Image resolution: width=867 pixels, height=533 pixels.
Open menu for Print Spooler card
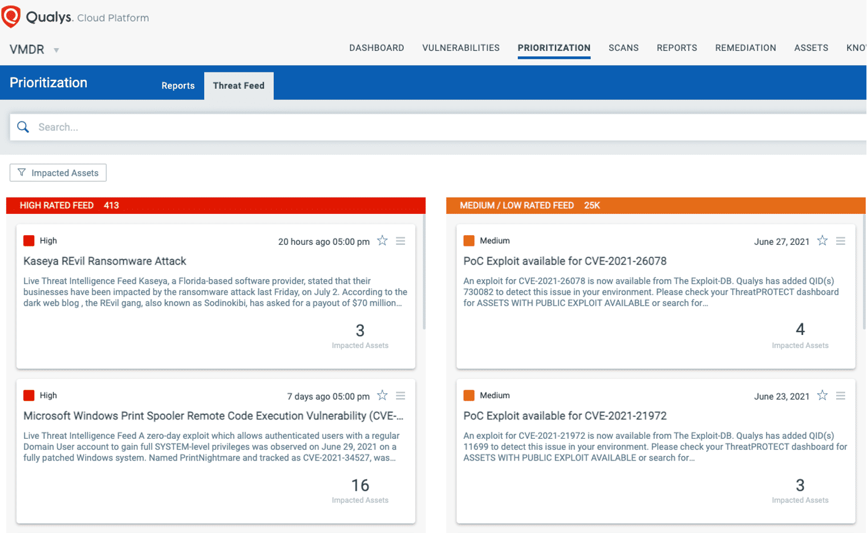tap(400, 396)
